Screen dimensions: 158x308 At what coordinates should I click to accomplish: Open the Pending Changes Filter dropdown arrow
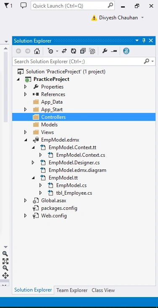[x=57, y=51]
